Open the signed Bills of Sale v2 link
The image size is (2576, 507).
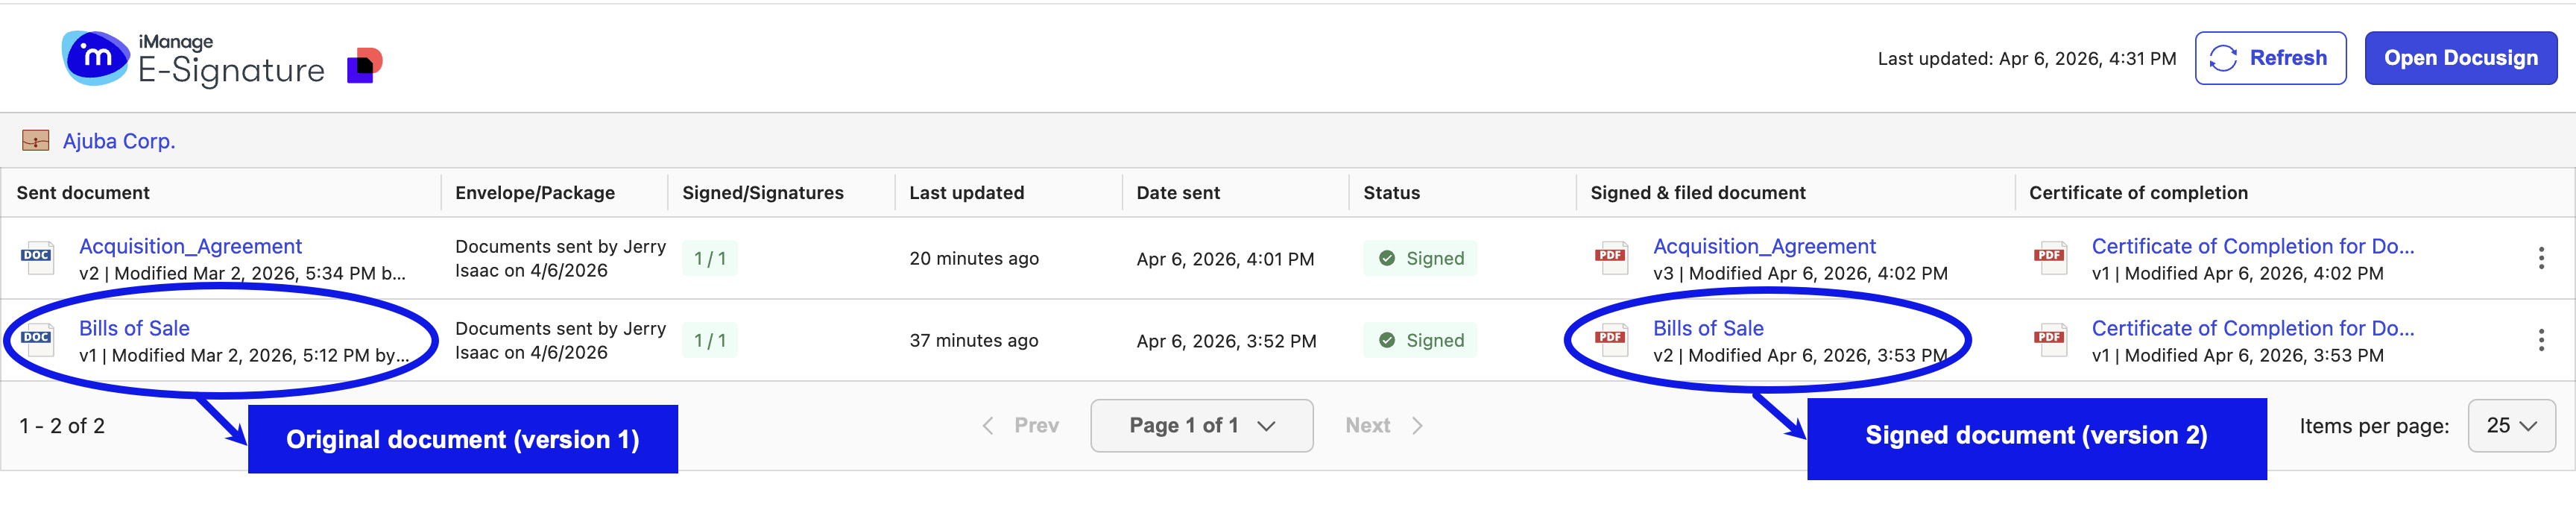[x=1708, y=328]
